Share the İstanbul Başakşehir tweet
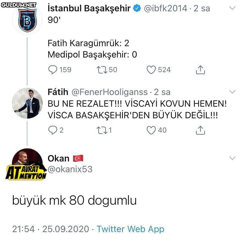The height and width of the screenshot is (241, 247). [x=200, y=70]
